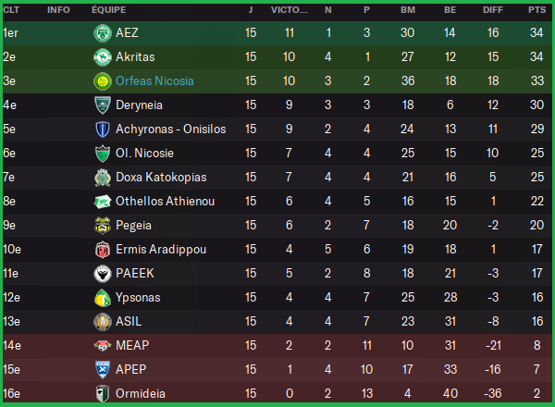The image size is (555, 407).
Task: Sort table by PTS column header
Action: [536, 10]
